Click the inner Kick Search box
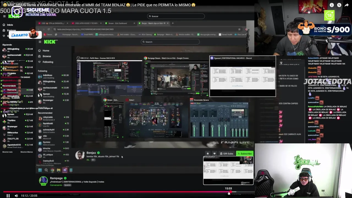Viewport: 352px width, 198px height. tap(170, 42)
